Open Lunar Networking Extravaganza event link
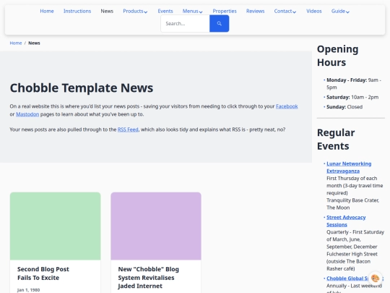Screen dimensions: 390x293 (x=349, y=167)
